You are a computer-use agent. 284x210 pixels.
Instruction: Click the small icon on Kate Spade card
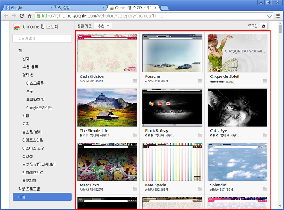coord(200,189)
